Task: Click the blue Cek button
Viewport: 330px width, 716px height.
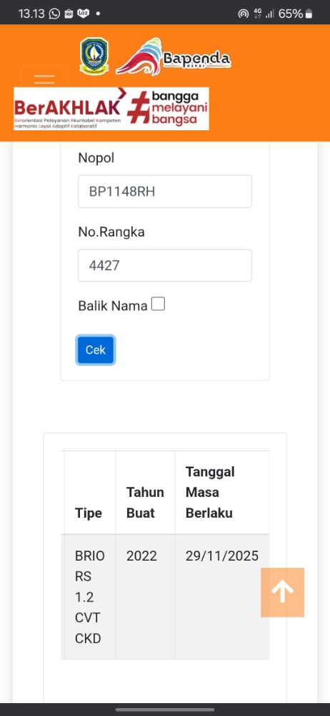Action: point(95,350)
